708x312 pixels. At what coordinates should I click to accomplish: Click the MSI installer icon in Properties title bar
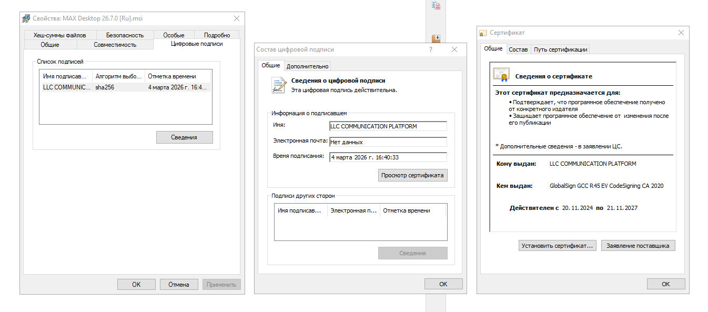[26, 18]
